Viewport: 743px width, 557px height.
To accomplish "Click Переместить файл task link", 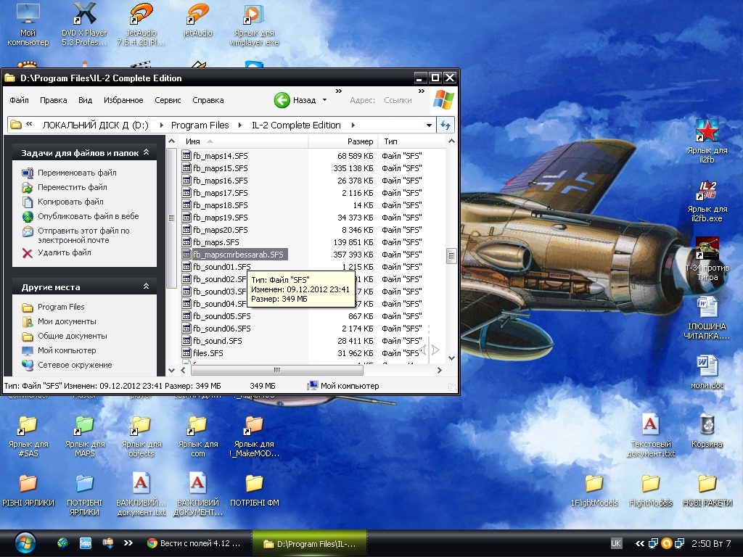I will pos(72,187).
